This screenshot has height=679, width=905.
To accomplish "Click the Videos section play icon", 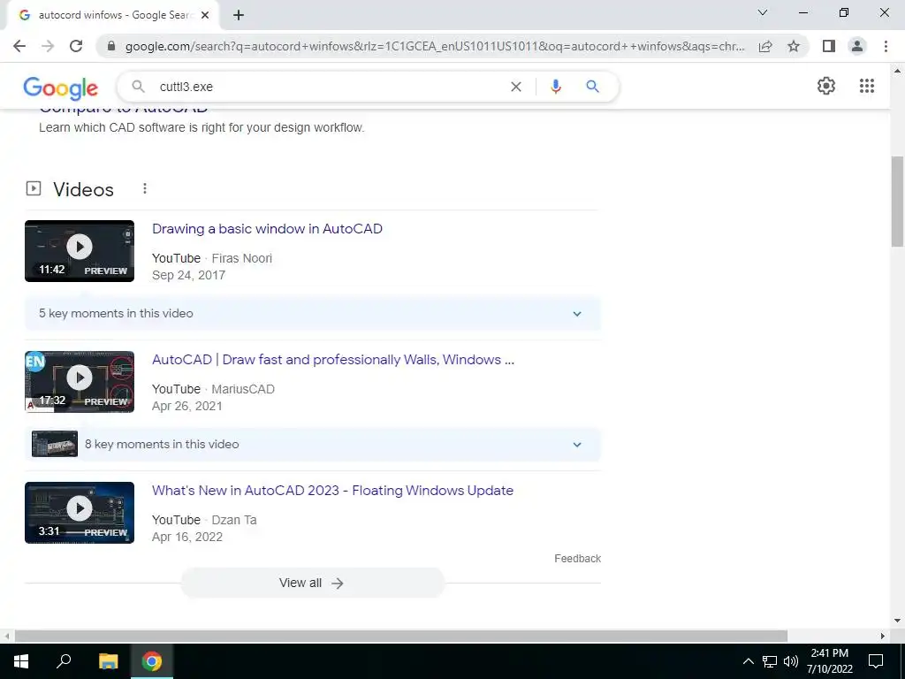I will pos(34,188).
